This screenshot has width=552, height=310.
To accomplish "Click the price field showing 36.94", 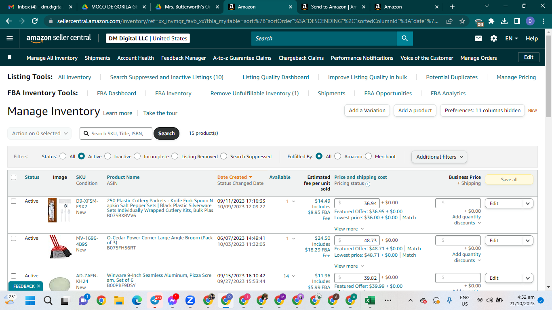I will coord(357,203).
